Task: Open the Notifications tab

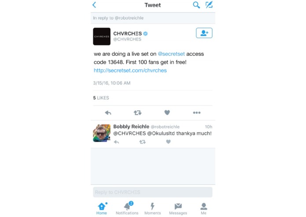Action: tap(127, 209)
